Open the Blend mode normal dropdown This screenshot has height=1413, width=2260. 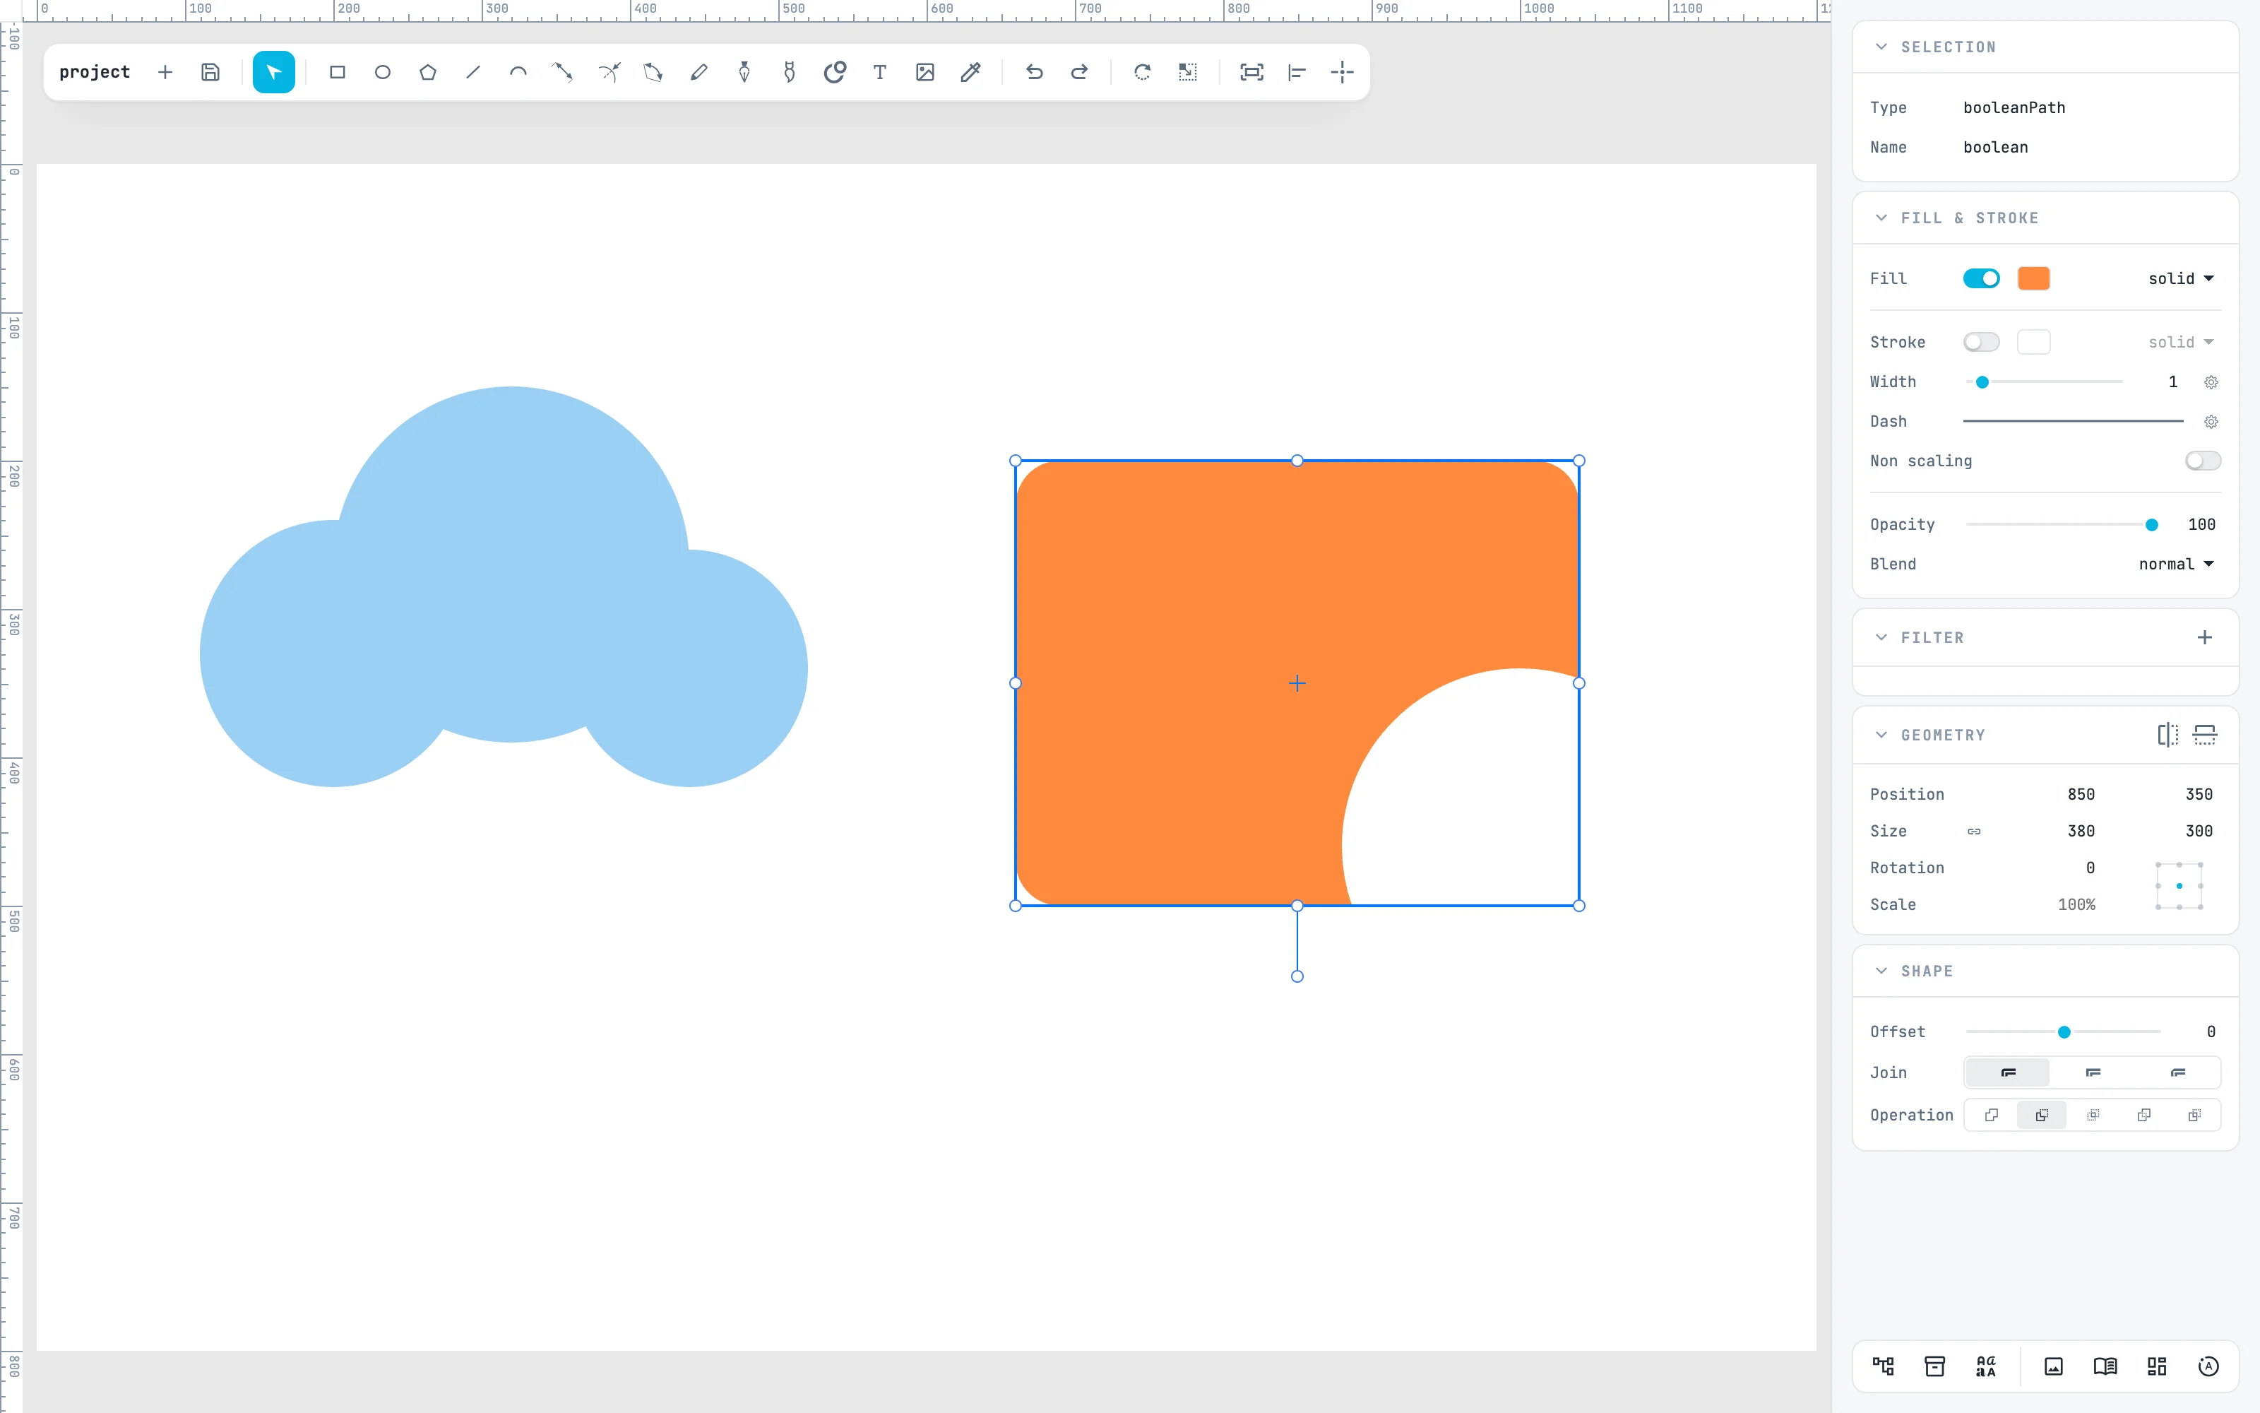pos(2176,564)
